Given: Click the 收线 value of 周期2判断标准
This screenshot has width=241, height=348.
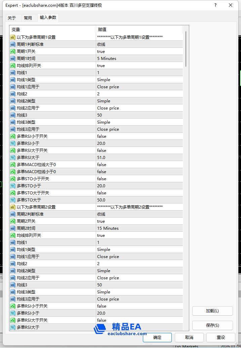Looking at the screenshot, I should tap(139, 214).
